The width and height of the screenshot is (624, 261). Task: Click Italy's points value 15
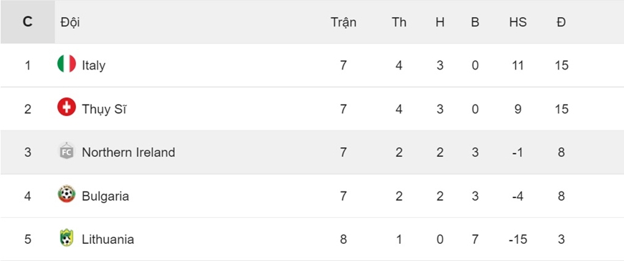pos(562,65)
